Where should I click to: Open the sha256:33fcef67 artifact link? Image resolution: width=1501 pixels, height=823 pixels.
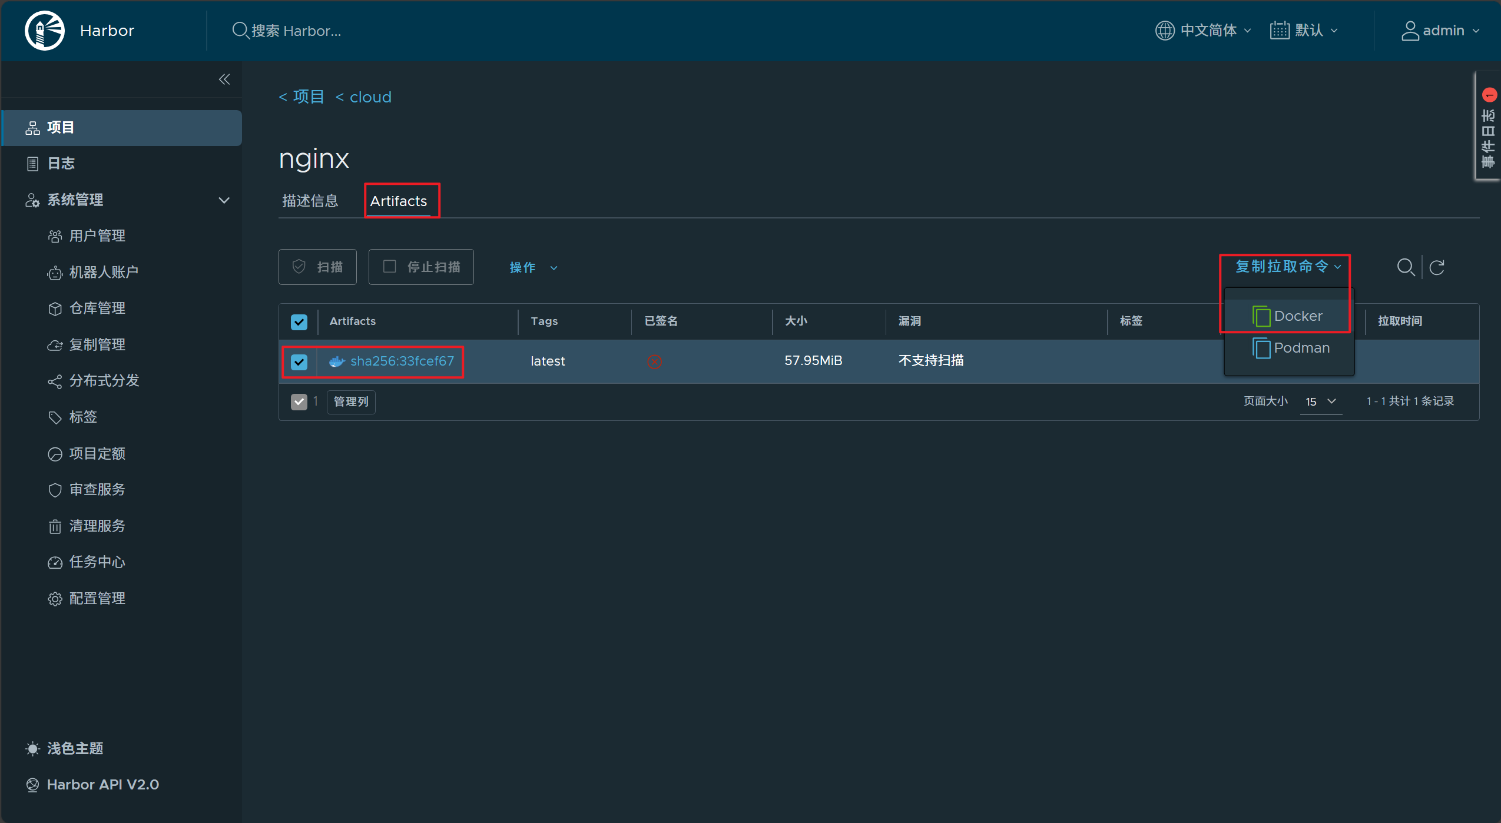click(x=402, y=361)
